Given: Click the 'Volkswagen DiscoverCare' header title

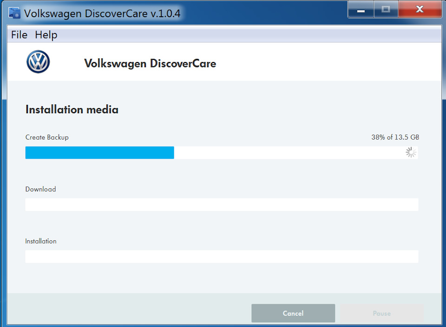Looking at the screenshot, I should pos(150,64).
